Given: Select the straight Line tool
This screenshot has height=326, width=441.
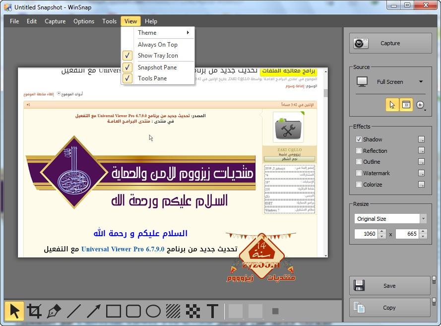Looking at the screenshot, I should [x=74, y=311].
